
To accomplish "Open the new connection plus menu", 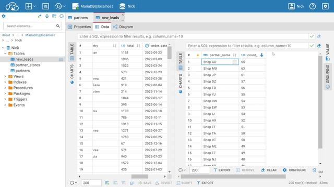I will tap(30, 6).
